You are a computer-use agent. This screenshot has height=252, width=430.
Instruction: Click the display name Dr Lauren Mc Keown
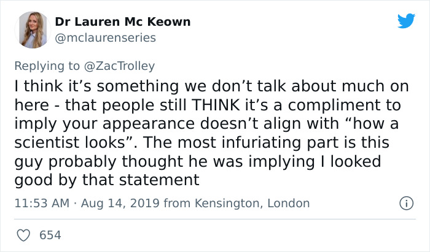pos(122,22)
